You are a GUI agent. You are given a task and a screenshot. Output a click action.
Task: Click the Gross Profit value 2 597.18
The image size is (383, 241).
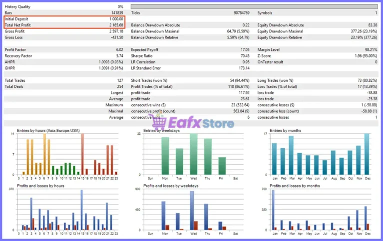(116, 31)
